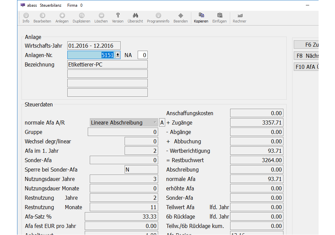Open the Version help icon

click(118, 15)
